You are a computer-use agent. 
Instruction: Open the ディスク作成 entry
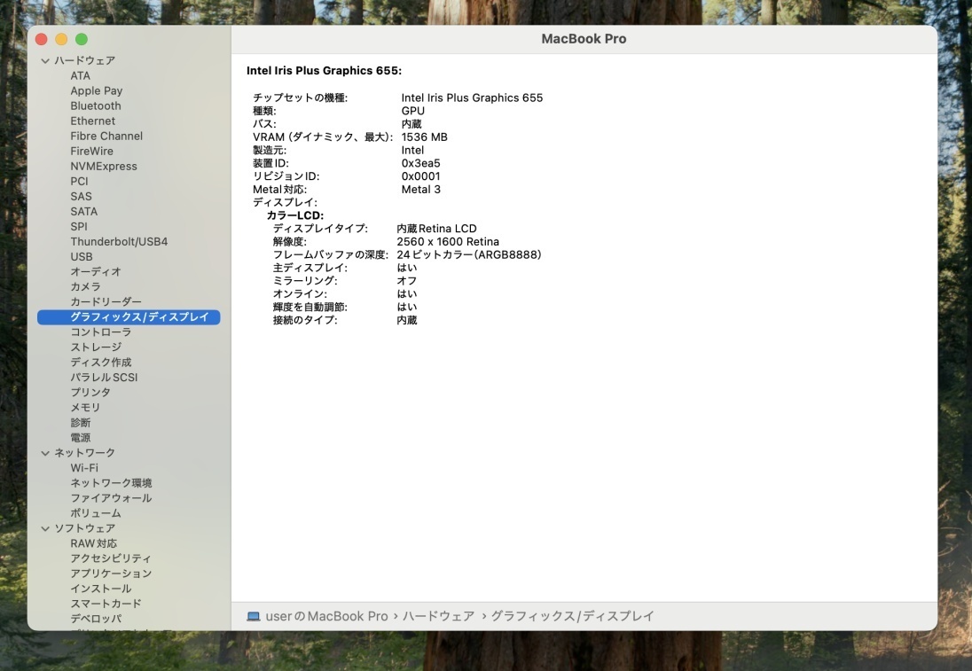pyautogui.click(x=101, y=363)
